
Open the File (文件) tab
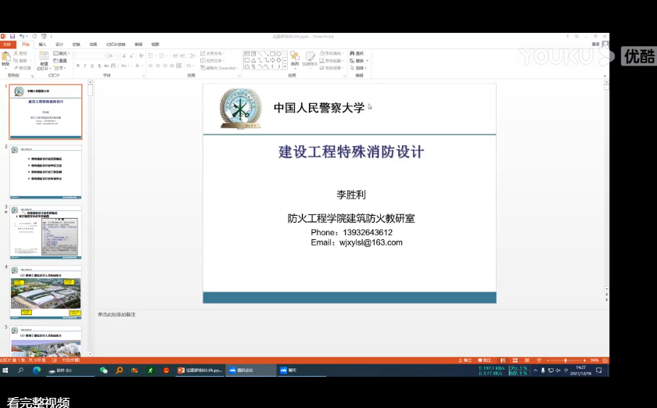point(7,44)
